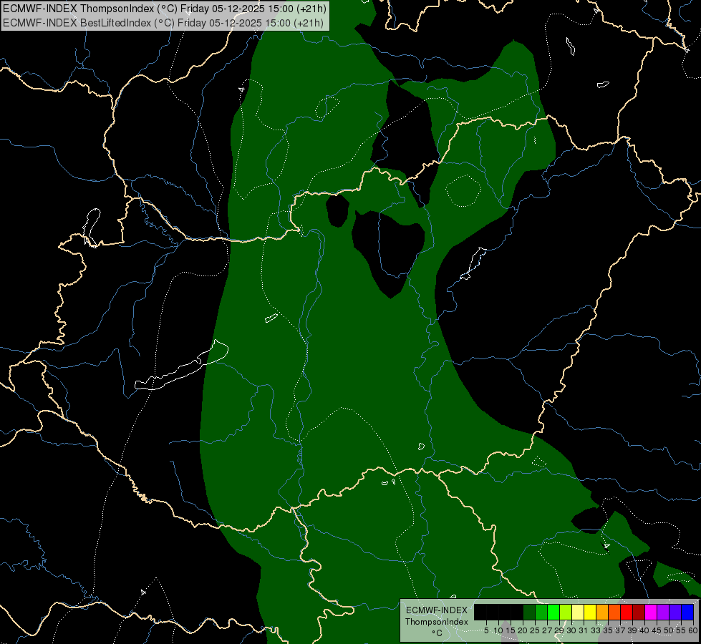The width and height of the screenshot is (701, 644).
Task: Click the ThompsonIndex title line at top
Action: 165,9
